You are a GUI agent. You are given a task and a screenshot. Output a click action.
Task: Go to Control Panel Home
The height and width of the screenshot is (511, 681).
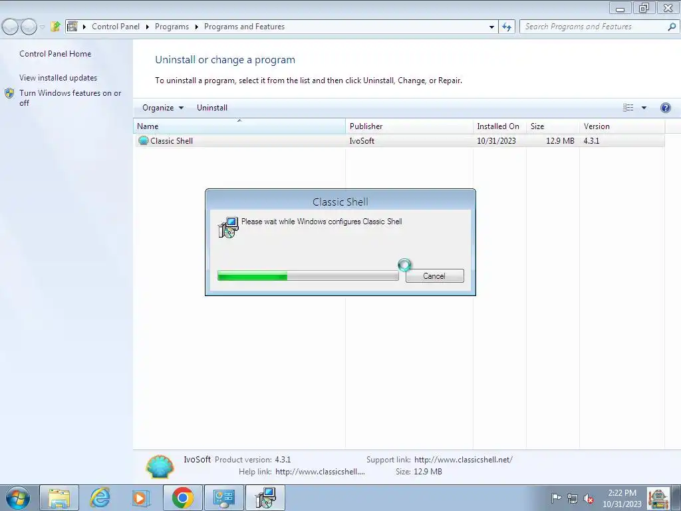click(x=55, y=54)
